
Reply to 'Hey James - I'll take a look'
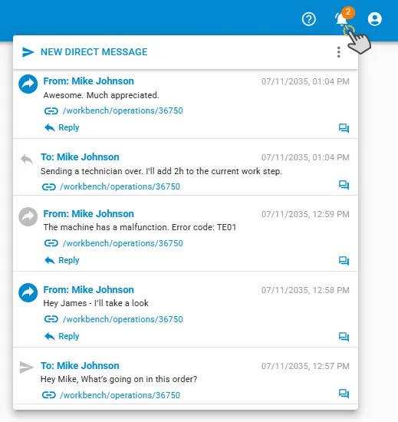click(62, 336)
